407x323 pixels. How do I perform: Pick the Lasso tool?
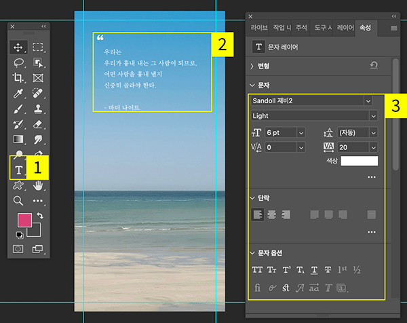click(x=18, y=62)
